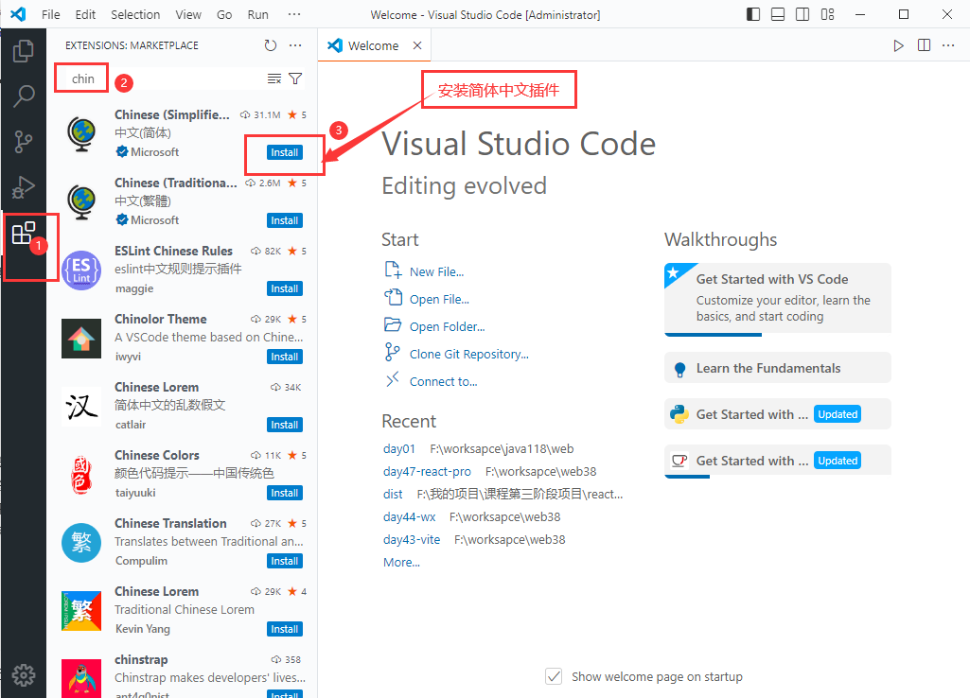Open the Selection menu
This screenshot has width=970, height=698.
tap(135, 14)
